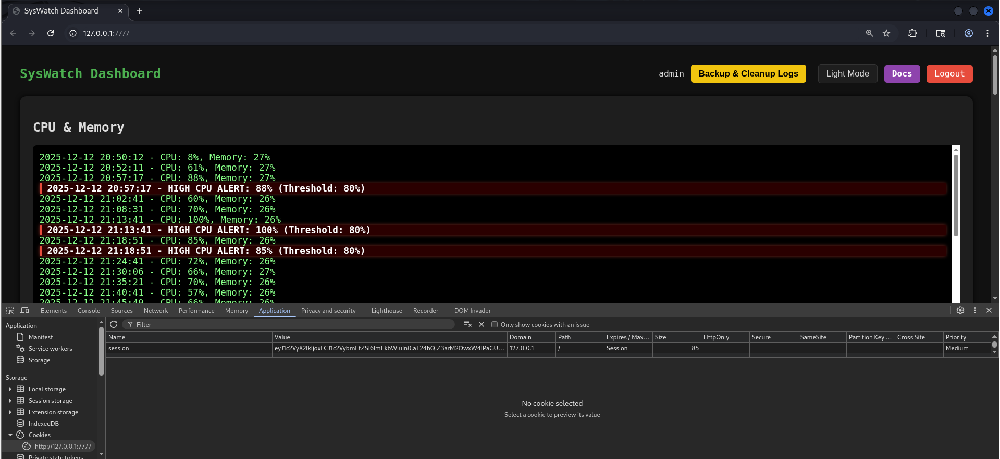
Task: Click the browser address bar URL
Action: tap(106, 33)
